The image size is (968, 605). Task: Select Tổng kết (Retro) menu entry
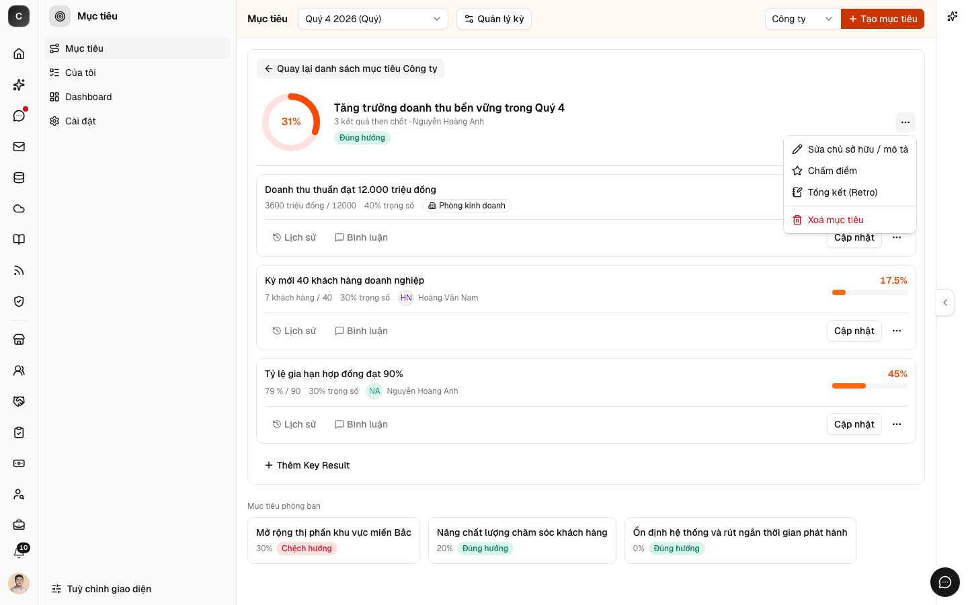[x=850, y=192]
